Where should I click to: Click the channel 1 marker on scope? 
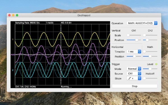click(x=13, y=39)
